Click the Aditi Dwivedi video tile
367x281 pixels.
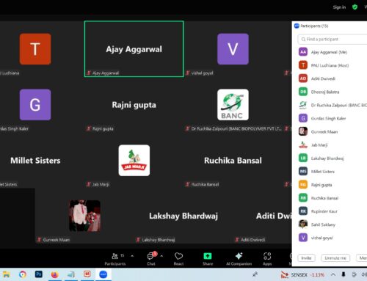coord(263,216)
